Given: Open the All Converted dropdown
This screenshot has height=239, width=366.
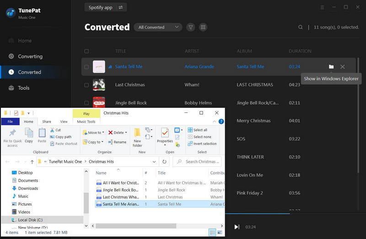Looking at the screenshot, I should point(158,27).
